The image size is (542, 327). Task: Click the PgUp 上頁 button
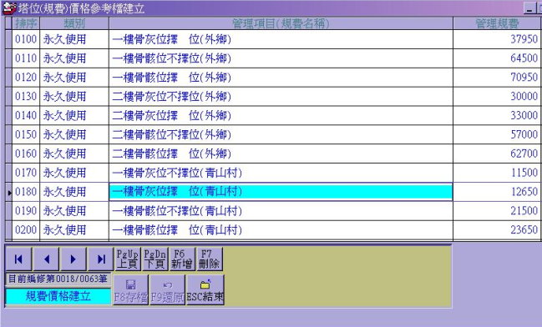[x=128, y=259]
